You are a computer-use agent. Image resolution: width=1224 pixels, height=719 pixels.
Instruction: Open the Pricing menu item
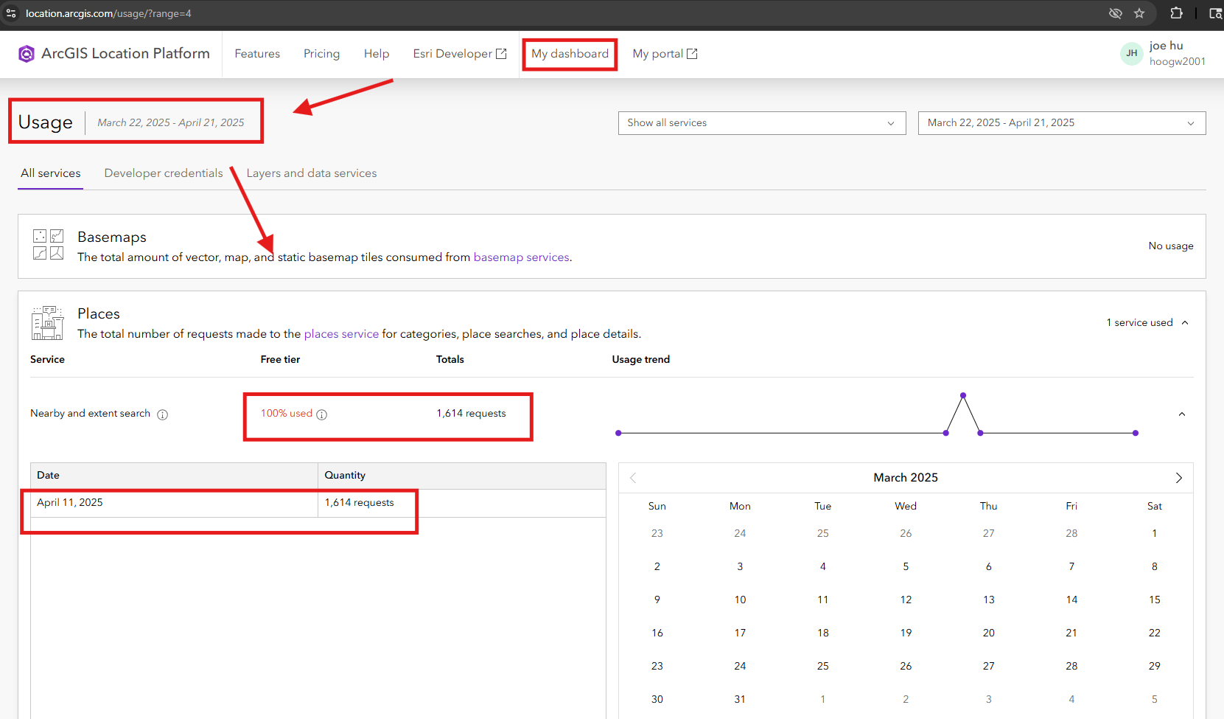tap(321, 54)
